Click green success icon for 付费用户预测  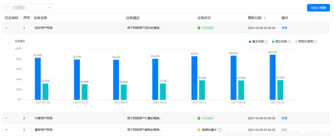point(199,118)
